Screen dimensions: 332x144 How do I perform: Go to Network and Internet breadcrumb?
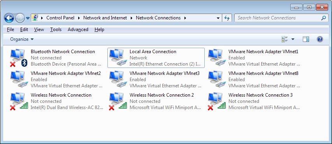tap(105, 18)
